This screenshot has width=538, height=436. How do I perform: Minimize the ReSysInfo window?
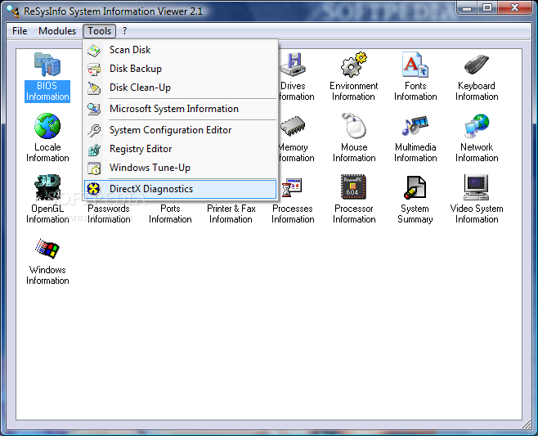click(467, 8)
